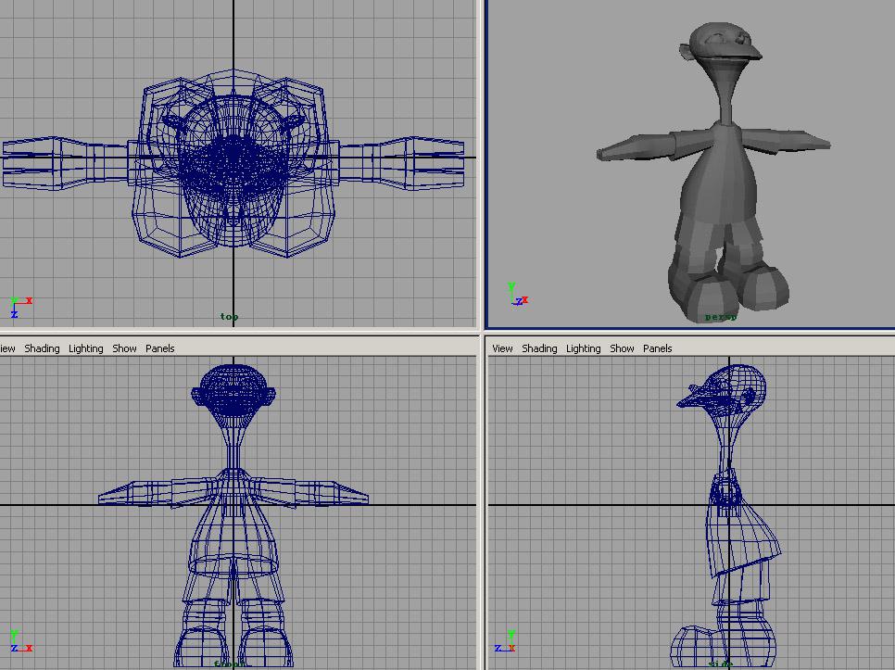
Task: Click the 'persp' viewport name label
Action: pos(720,317)
